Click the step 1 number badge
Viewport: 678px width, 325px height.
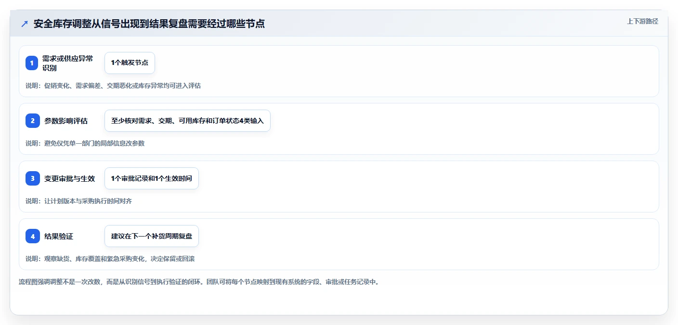tap(32, 63)
